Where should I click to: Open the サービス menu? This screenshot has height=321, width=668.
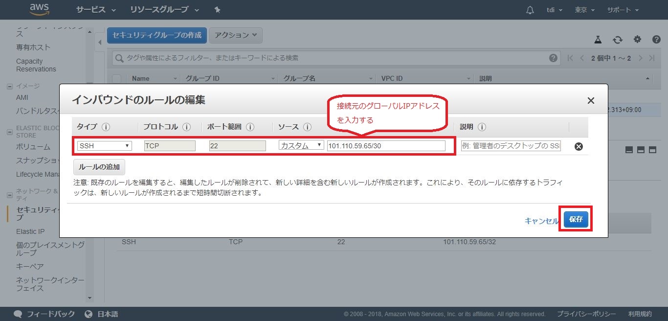tap(96, 10)
